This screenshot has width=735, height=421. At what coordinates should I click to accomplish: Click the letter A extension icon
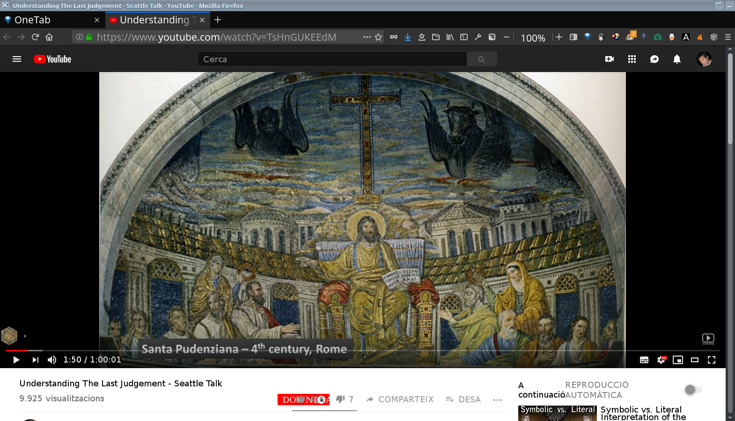[686, 37]
